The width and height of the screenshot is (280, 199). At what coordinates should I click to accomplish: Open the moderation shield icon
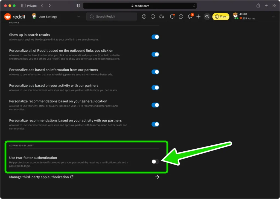coord(172,17)
